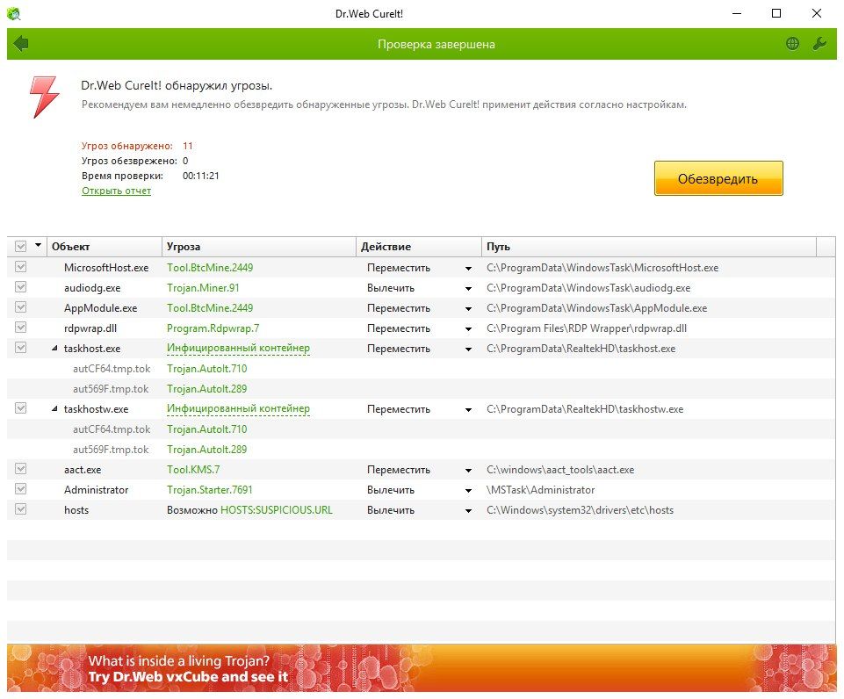This screenshot has height=699, width=844.
Task: Collapse the taskhostw.exe container tree
Action: 54,409
